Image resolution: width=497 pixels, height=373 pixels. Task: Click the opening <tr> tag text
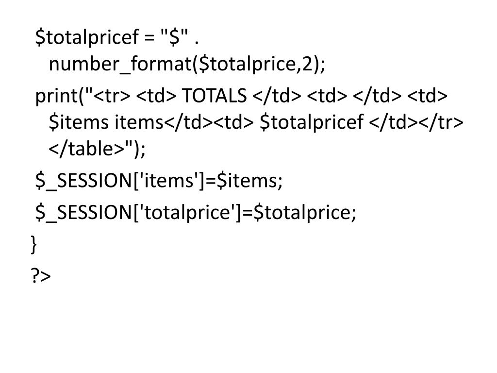click(112, 96)
